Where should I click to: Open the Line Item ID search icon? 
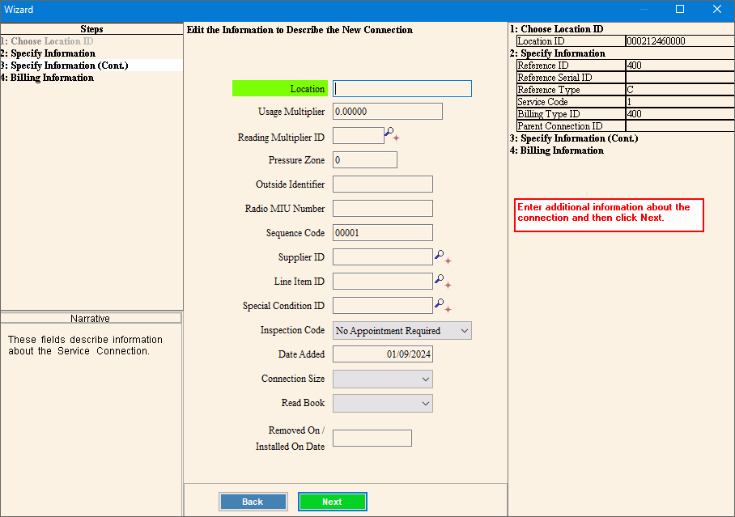click(x=440, y=280)
